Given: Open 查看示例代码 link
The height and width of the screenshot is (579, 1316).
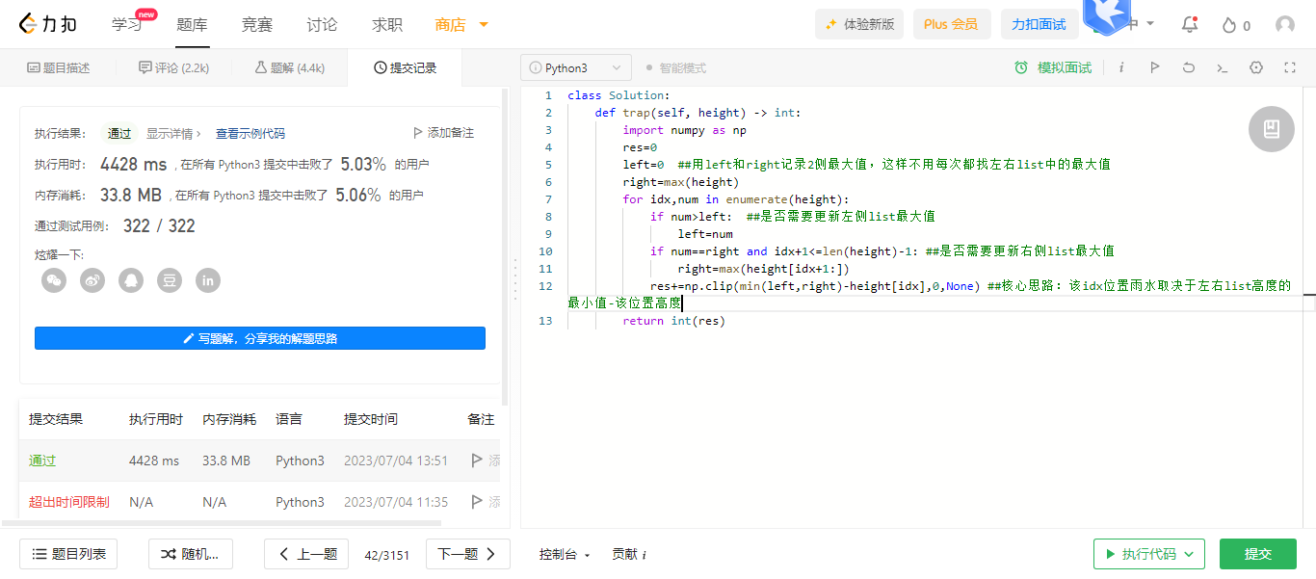Looking at the screenshot, I should pos(250,133).
